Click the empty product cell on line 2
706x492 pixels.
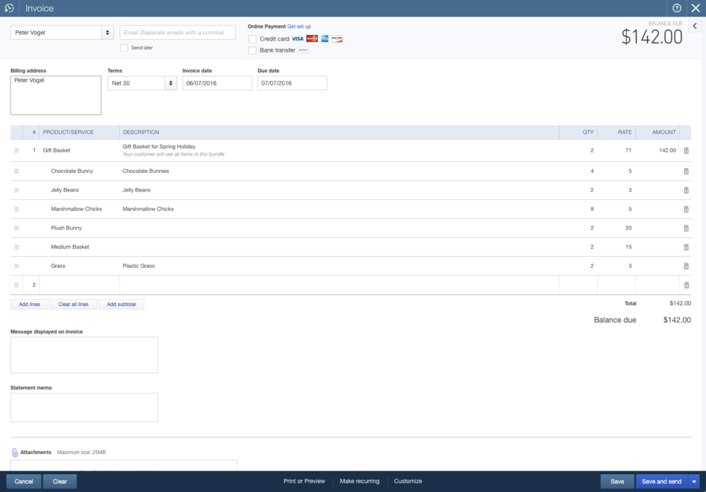pyautogui.click(x=80, y=285)
